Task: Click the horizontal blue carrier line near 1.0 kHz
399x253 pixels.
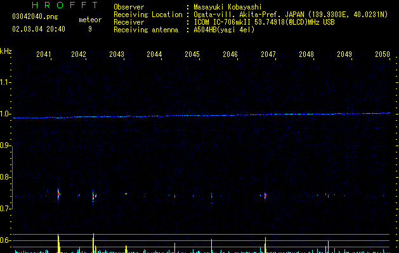Action: [x=201, y=116]
